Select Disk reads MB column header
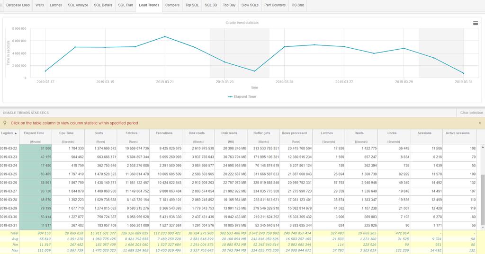Viewport: 485px width, 254px height. pyautogui.click(x=231, y=137)
